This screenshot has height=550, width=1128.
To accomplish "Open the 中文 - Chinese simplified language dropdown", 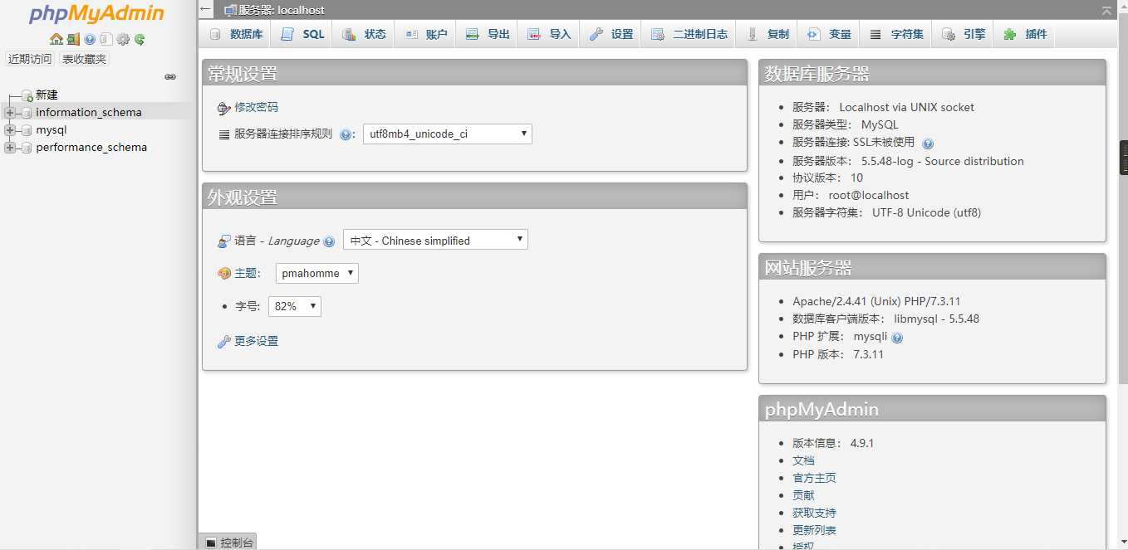I will click(435, 240).
